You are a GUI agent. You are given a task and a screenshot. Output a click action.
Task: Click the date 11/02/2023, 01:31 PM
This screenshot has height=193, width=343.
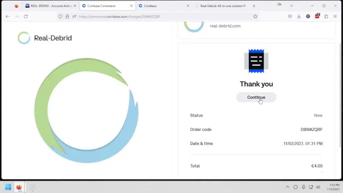(303, 144)
